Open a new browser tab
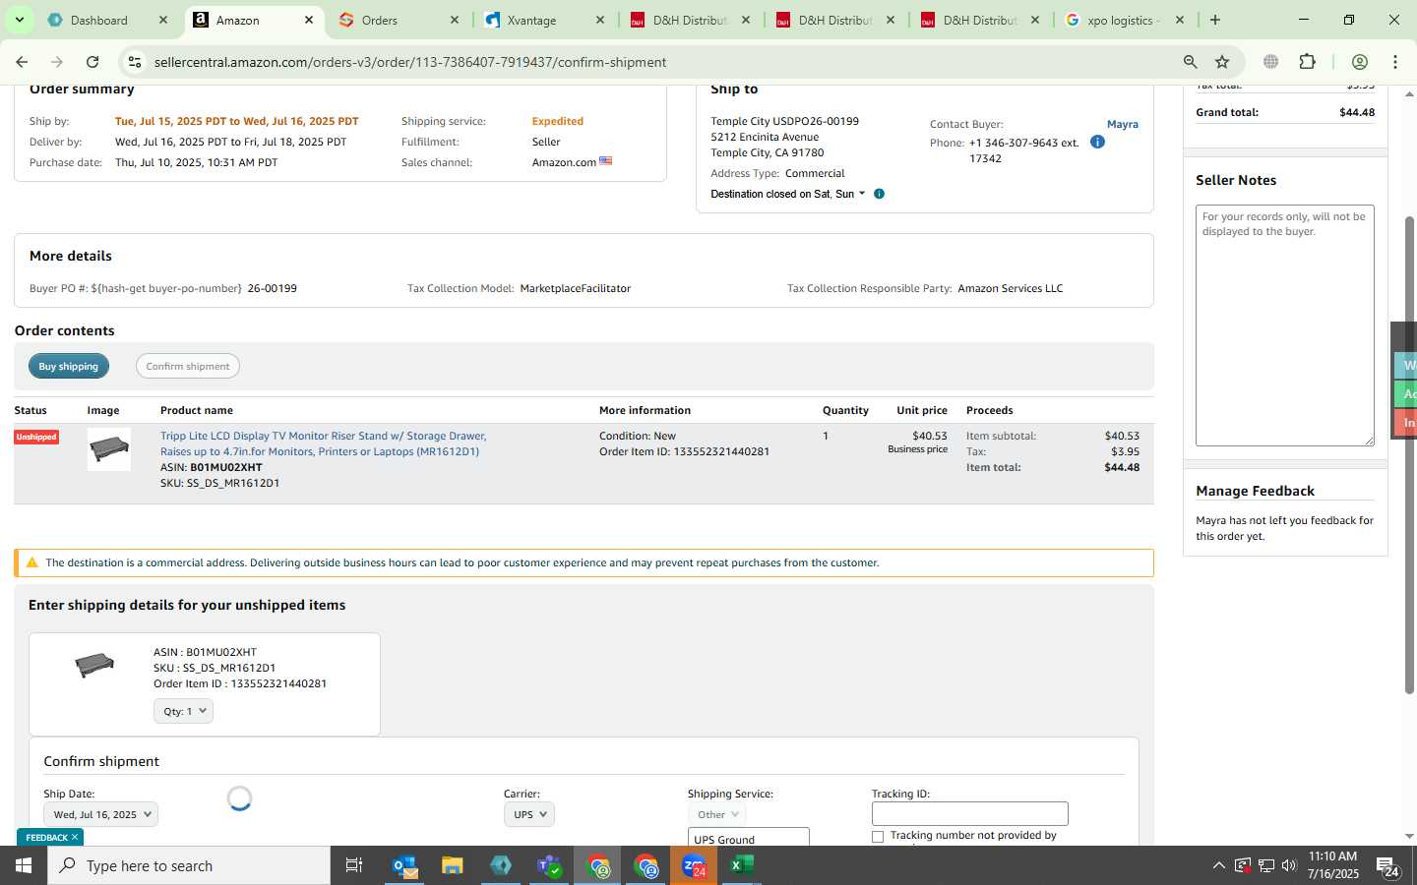The height and width of the screenshot is (885, 1417). 1215,20
